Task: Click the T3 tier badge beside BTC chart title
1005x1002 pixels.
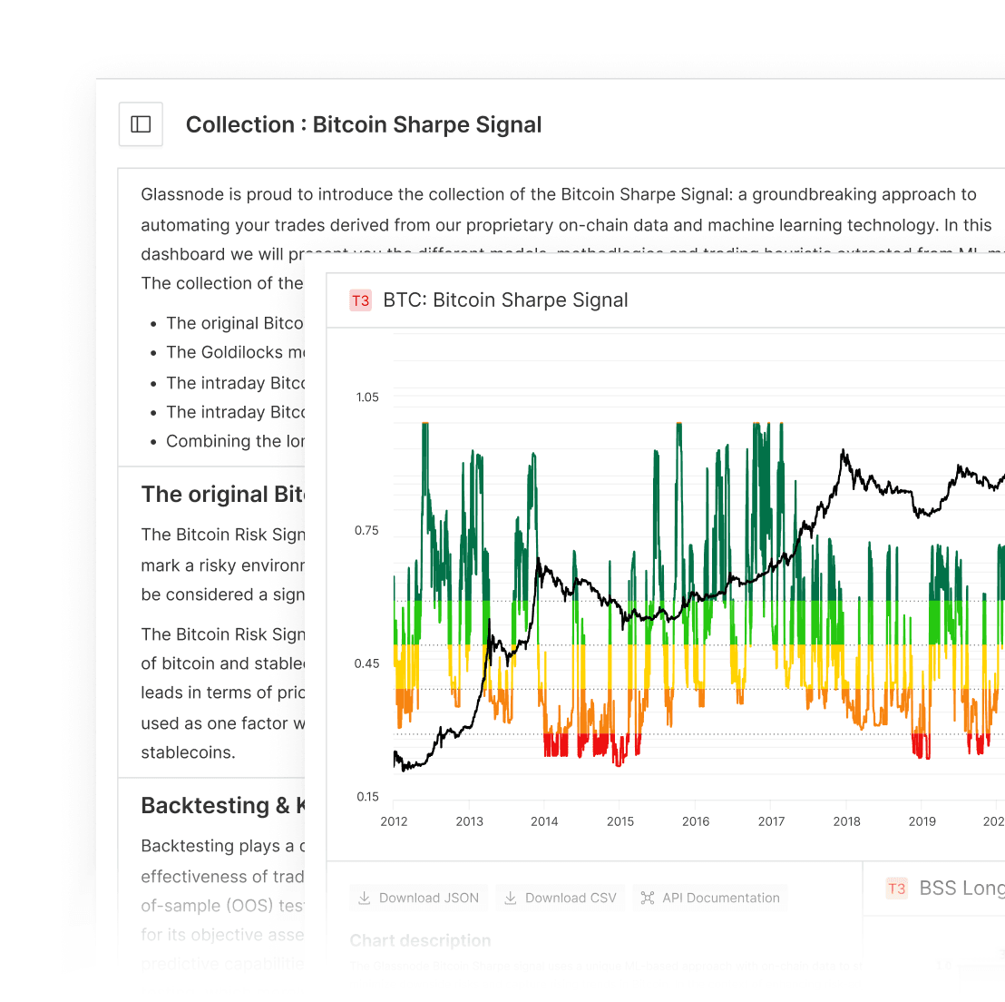Action: tap(360, 299)
